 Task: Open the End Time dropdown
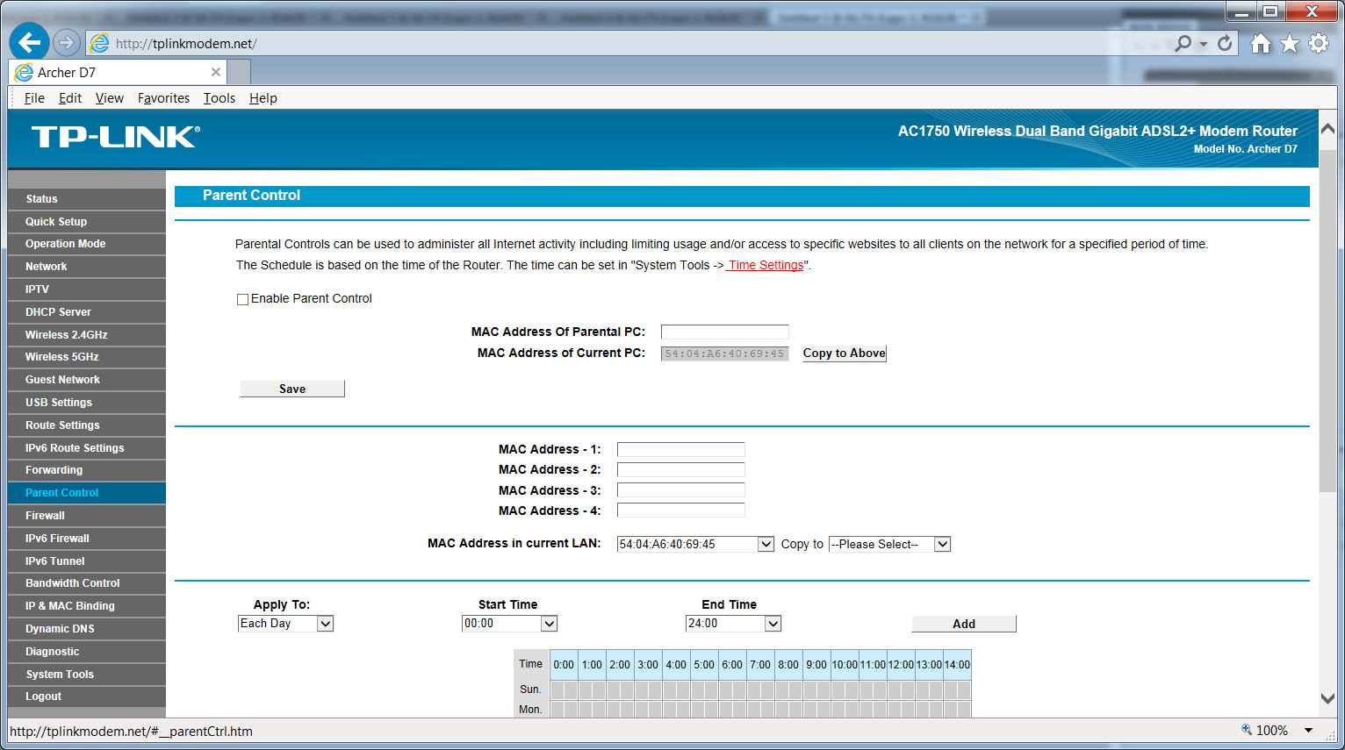point(734,624)
